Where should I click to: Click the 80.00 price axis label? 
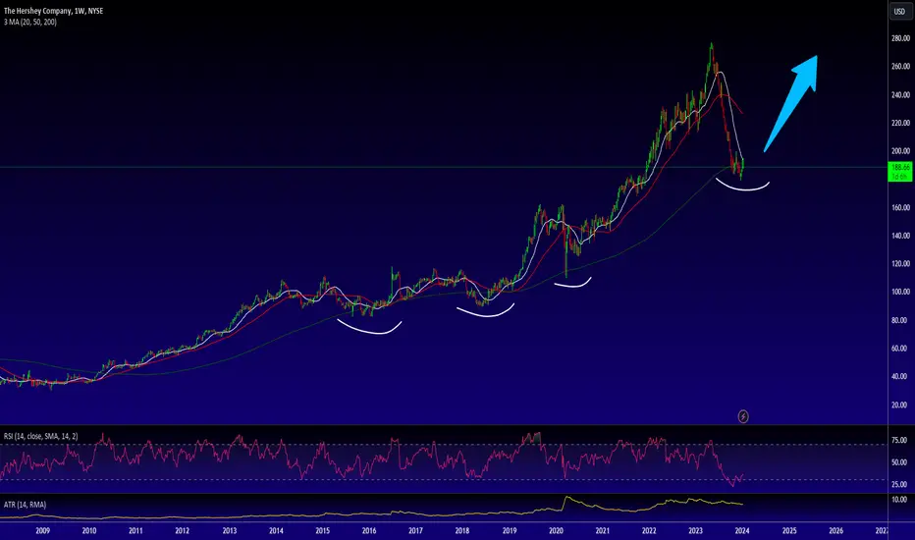(901, 320)
